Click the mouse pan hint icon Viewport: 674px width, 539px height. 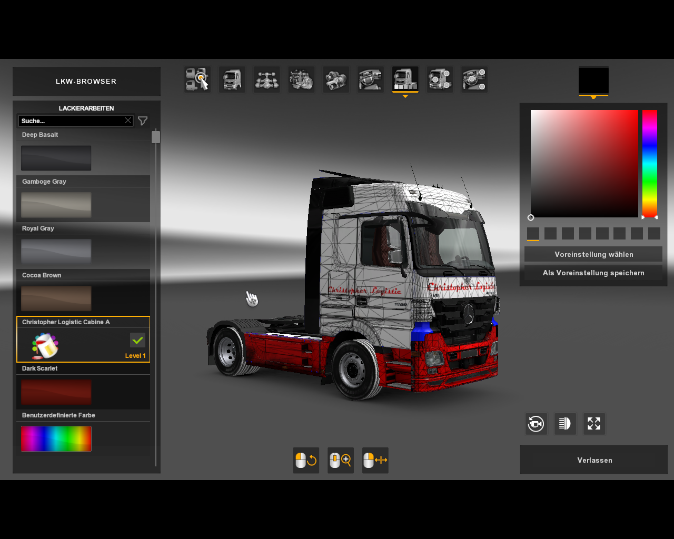(x=375, y=461)
